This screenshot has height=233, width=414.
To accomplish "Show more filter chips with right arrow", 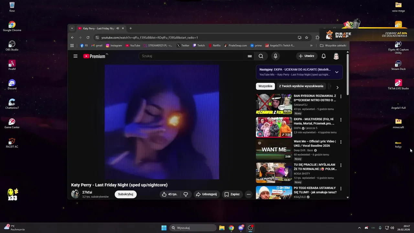I will click(x=337, y=87).
